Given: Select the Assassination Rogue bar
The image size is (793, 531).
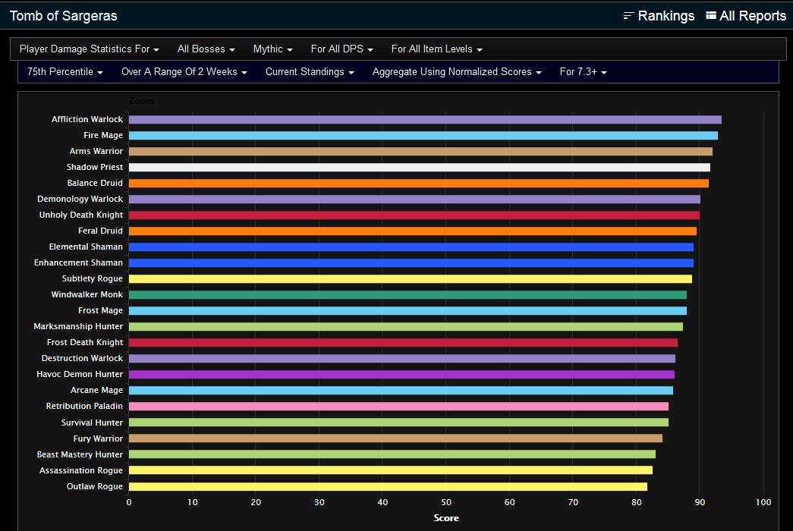Looking at the screenshot, I should click(x=391, y=470).
